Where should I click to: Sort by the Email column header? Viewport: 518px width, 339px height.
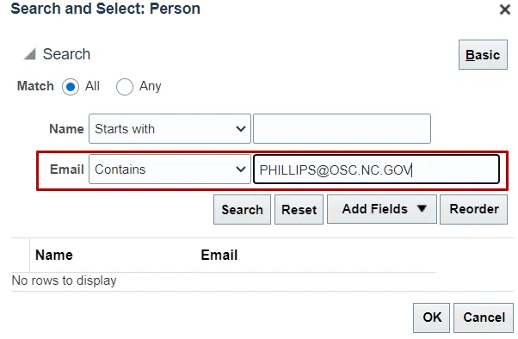[x=219, y=255]
